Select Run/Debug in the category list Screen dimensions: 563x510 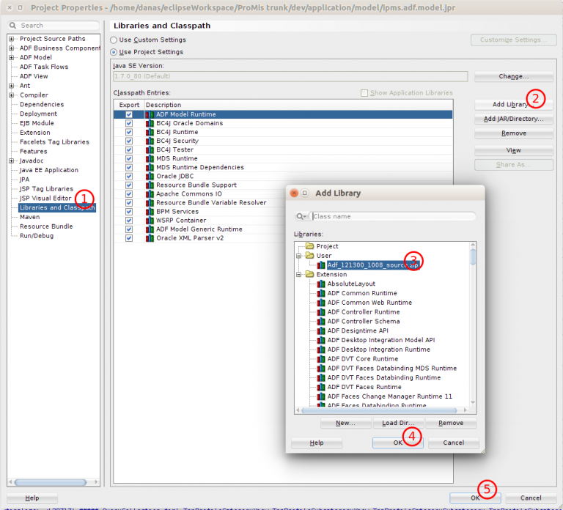point(37,236)
